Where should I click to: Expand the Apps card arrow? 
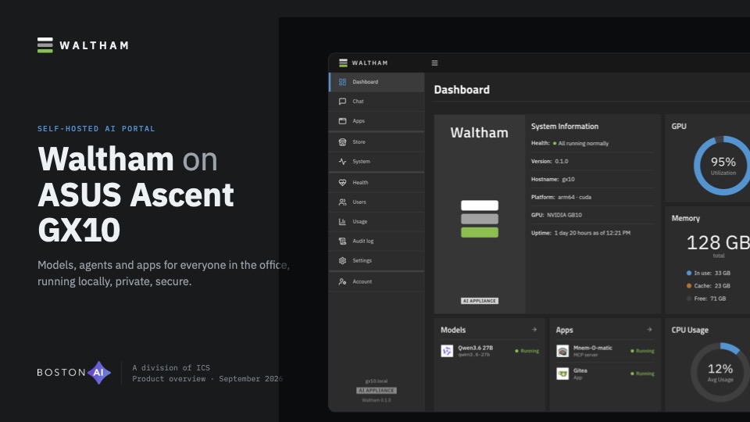(649, 330)
